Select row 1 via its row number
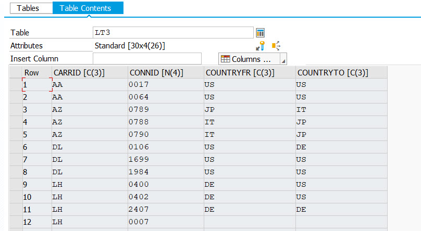The image size is (421, 231). point(36,84)
